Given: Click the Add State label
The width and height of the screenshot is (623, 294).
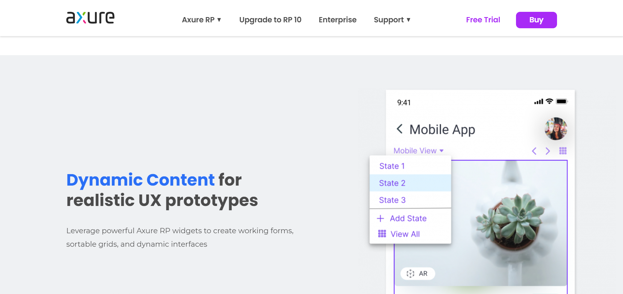Looking at the screenshot, I should pos(408,218).
